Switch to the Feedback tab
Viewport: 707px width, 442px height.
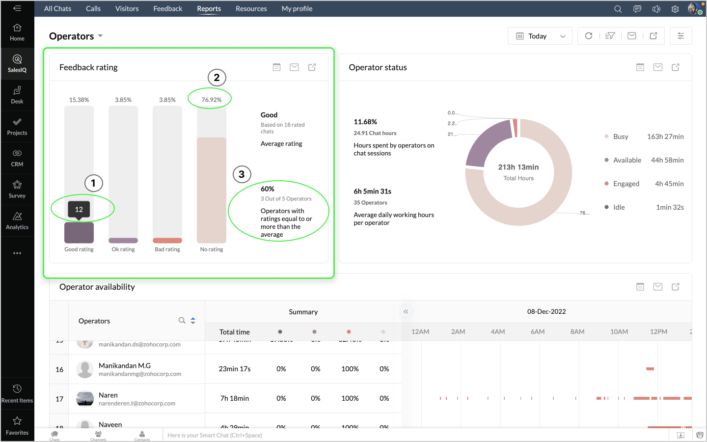(x=167, y=9)
